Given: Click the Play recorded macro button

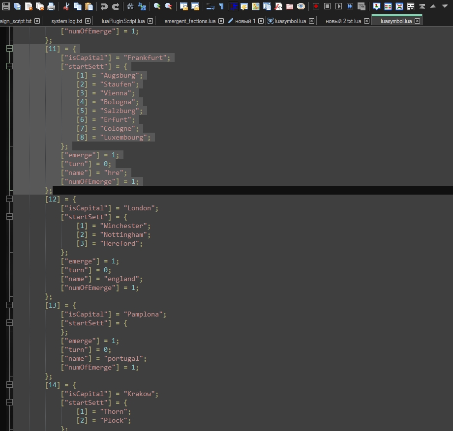Looking at the screenshot, I should [x=338, y=6].
